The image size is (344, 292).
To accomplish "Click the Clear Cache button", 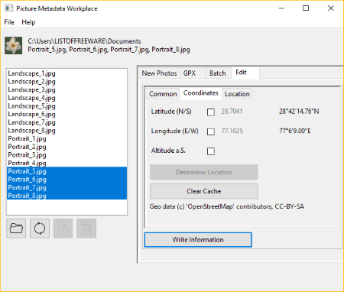I will [x=204, y=191].
